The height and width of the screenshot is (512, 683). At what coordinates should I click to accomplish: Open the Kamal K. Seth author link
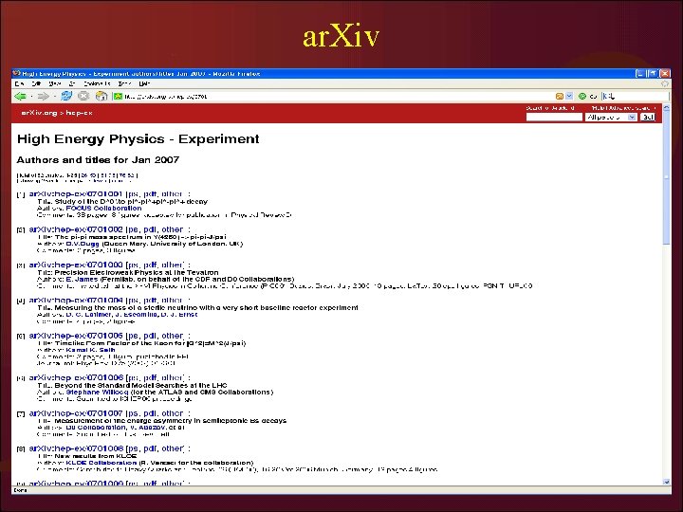click(x=91, y=350)
